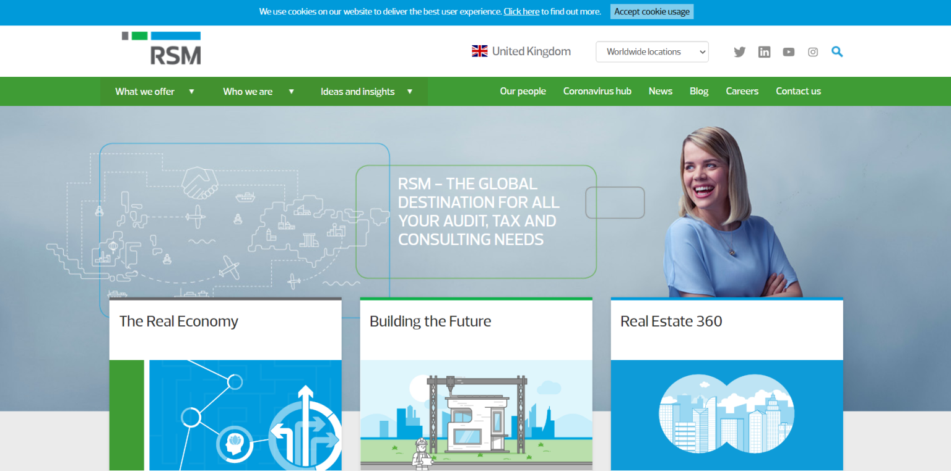
Task: Navigate to the Careers page
Action: coord(742,91)
